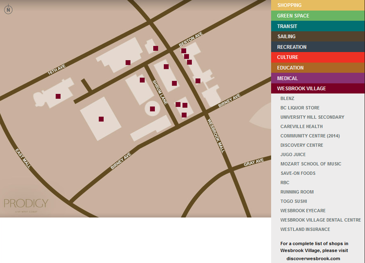
Task: Select the marker on the small building north of Berton Ave
Action: pyautogui.click(x=156, y=48)
